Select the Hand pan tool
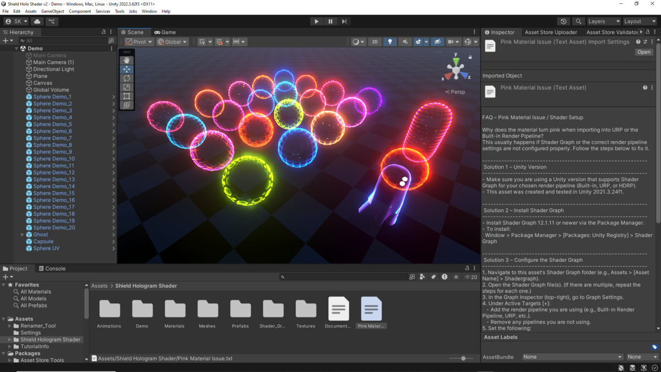 pyautogui.click(x=127, y=60)
